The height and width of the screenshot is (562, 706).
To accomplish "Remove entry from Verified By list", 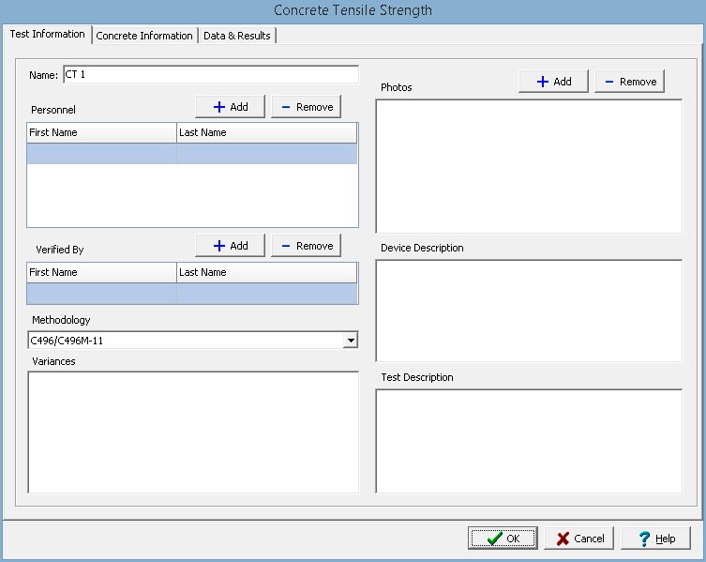I will tap(306, 246).
